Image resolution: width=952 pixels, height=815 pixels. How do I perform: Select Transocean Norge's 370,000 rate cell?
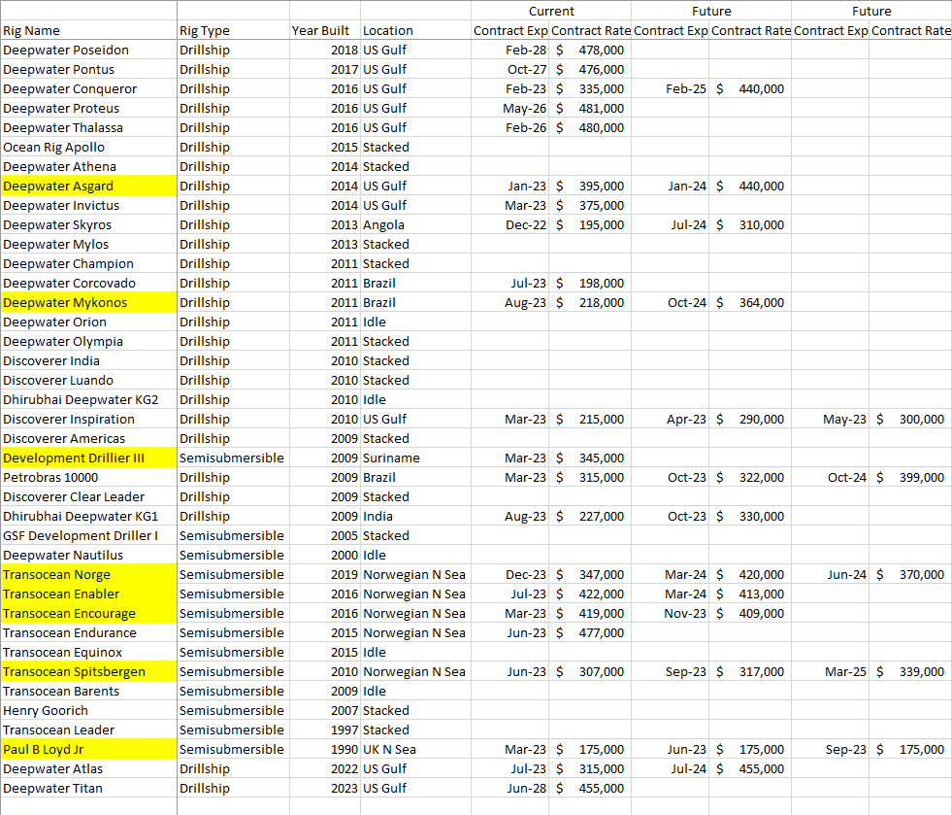point(910,575)
